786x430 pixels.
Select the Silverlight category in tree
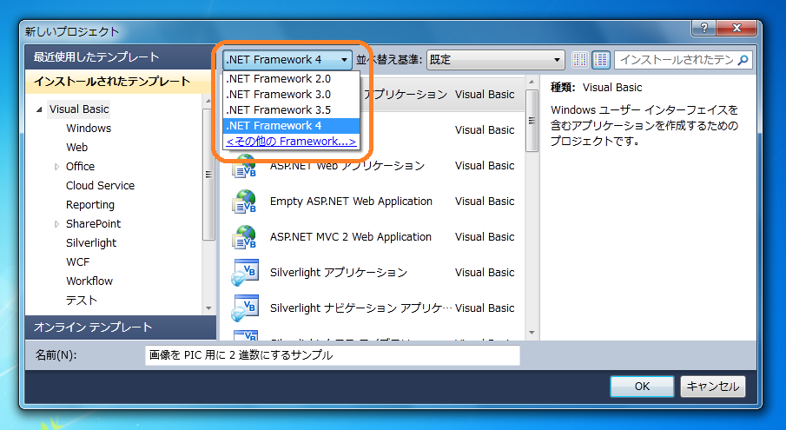click(x=91, y=243)
